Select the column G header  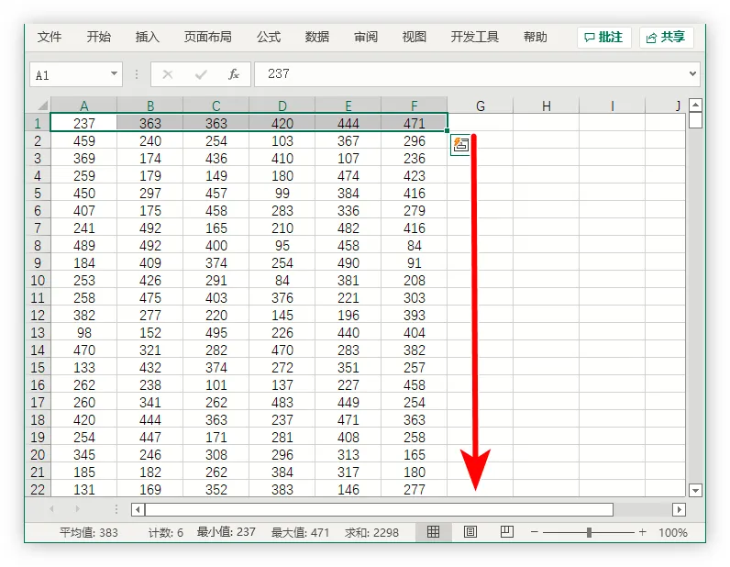pyautogui.click(x=481, y=106)
